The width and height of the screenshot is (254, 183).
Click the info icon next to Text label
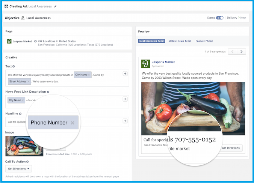click(14, 66)
